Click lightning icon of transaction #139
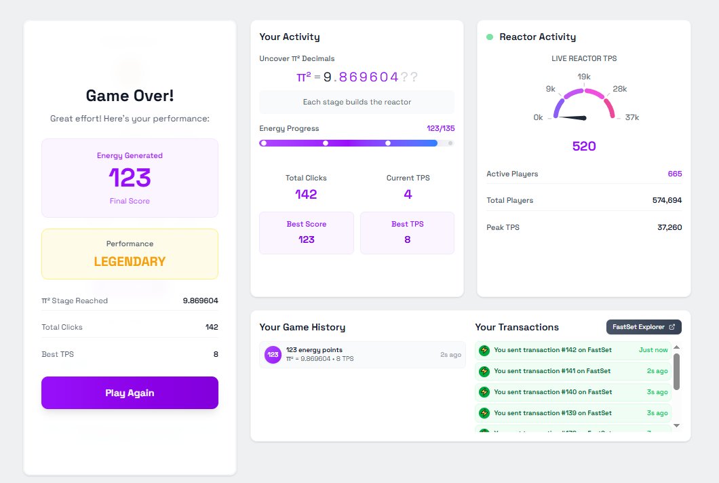Viewport: 719px width, 483px height. (x=484, y=413)
